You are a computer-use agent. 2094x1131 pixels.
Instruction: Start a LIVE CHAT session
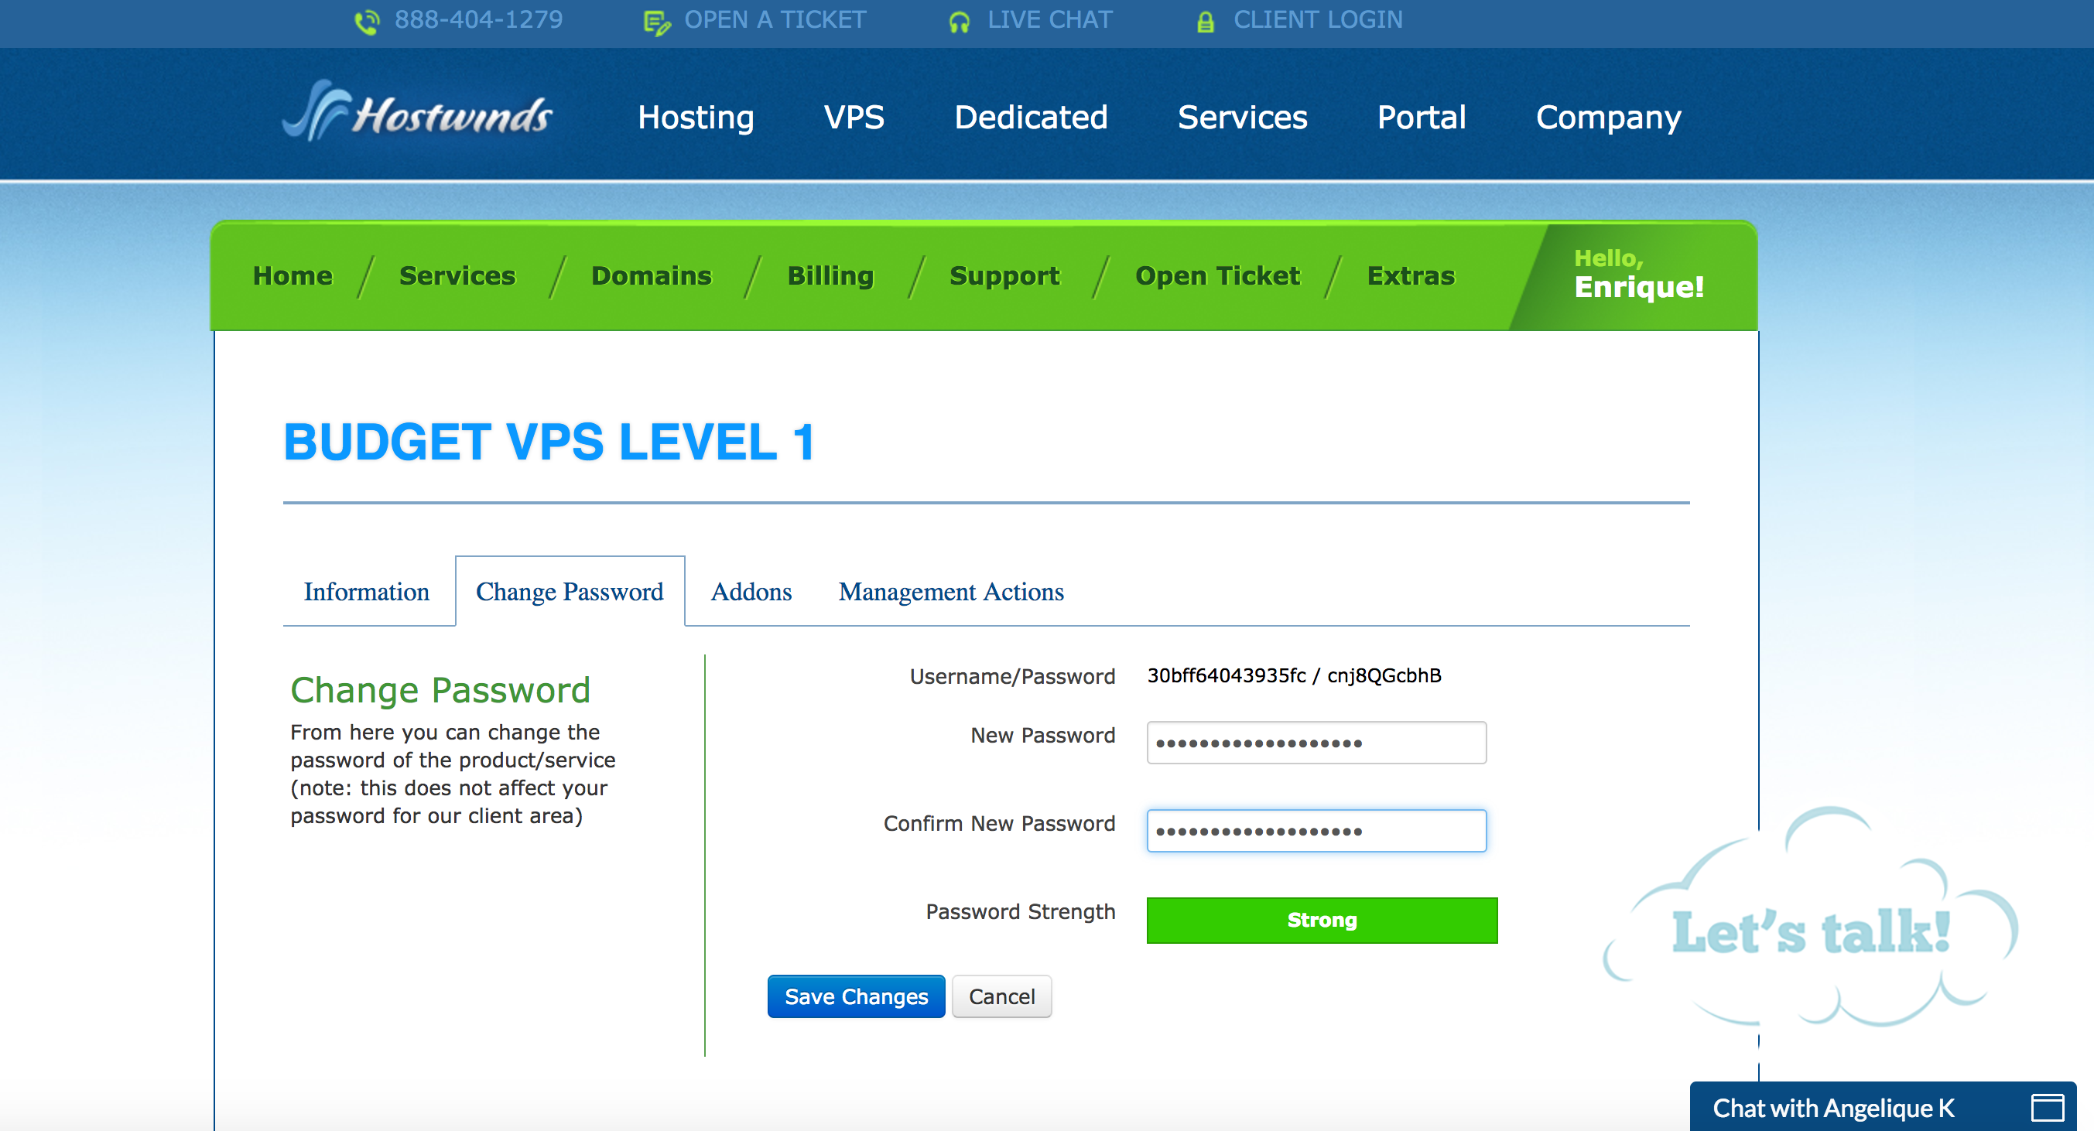1049,20
